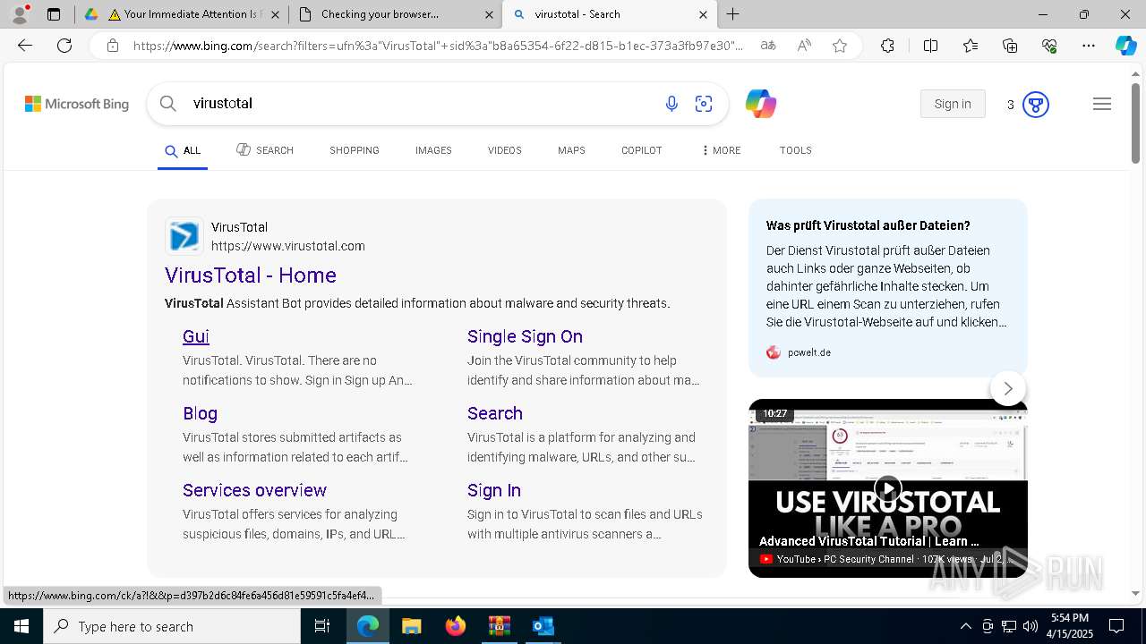The width and height of the screenshot is (1146, 644).
Task: Click the Microsoft Bing logo
Action: point(77,105)
